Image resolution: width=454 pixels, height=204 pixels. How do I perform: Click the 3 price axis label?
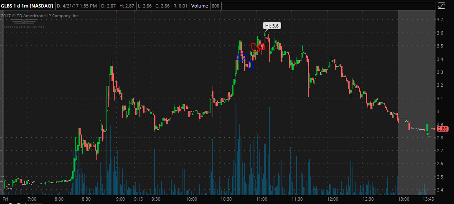click(x=439, y=111)
